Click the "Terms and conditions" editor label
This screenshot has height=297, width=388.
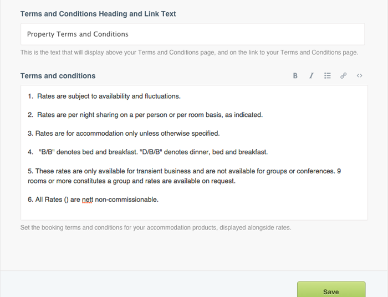58,76
